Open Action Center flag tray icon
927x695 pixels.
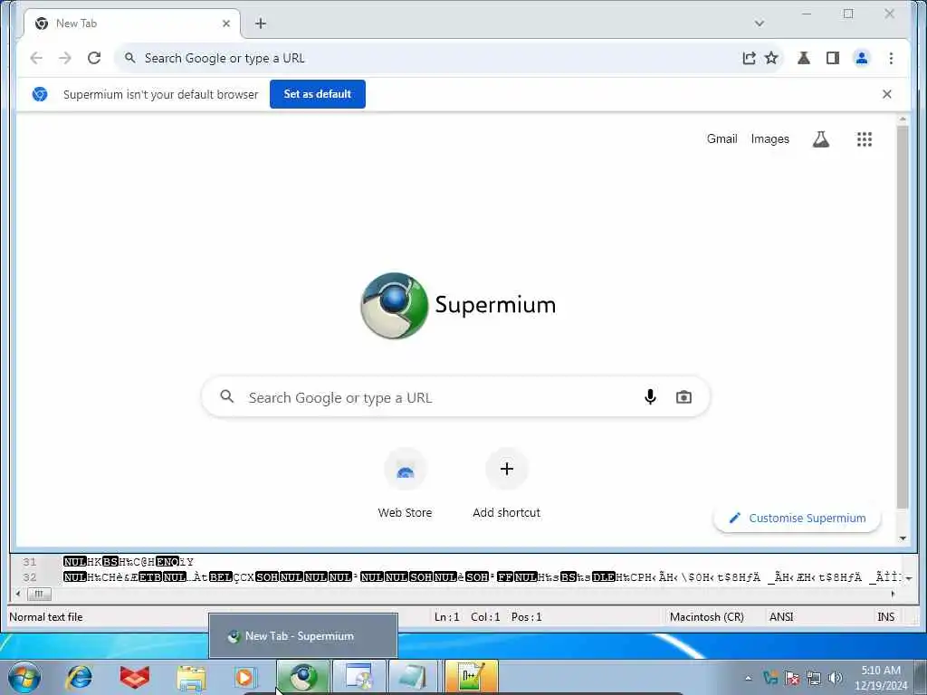(x=791, y=678)
